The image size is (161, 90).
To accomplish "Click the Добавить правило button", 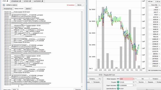I will [12, 5].
